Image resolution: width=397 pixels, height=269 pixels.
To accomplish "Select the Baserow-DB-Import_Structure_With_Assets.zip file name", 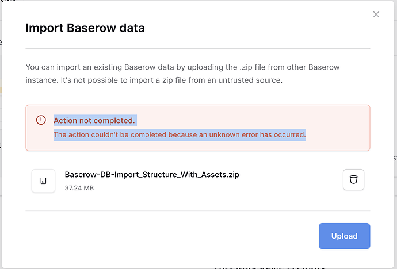I will [x=152, y=174].
